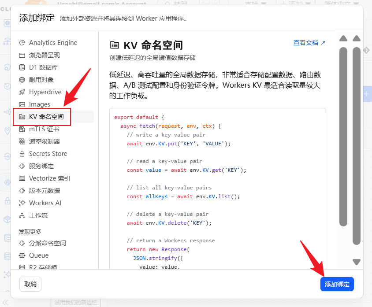The width and height of the screenshot is (372, 307).
Task: Click the D1 数据库 database icon
Action: pyautogui.click(x=22, y=67)
